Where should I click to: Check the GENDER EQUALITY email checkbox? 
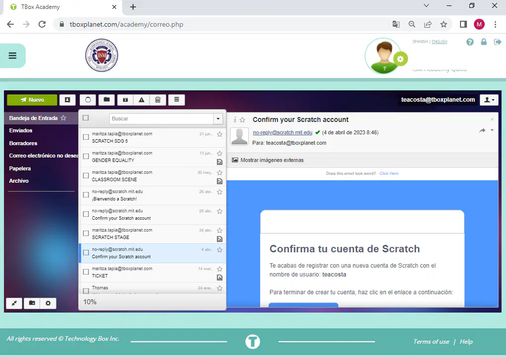(86, 156)
